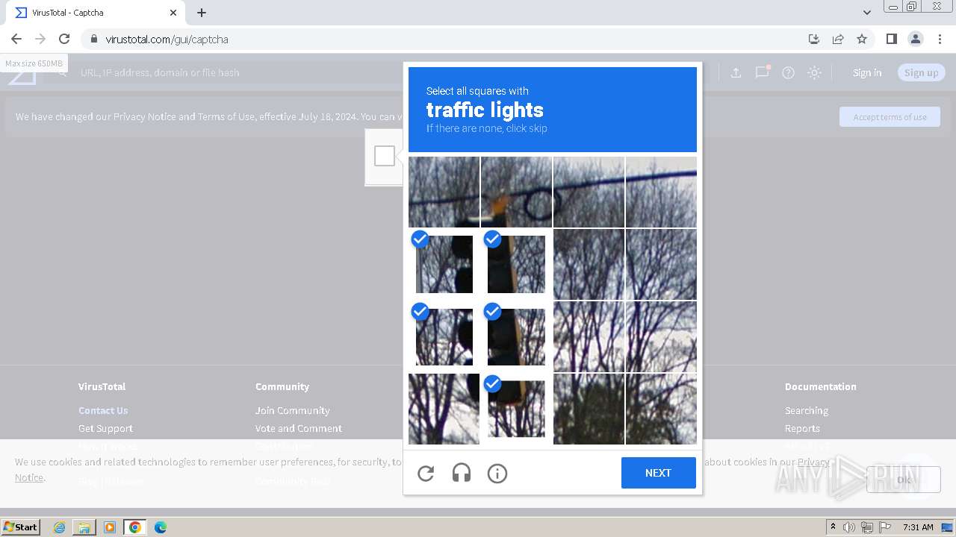Expand the tab search chevron

tap(867, 13)
